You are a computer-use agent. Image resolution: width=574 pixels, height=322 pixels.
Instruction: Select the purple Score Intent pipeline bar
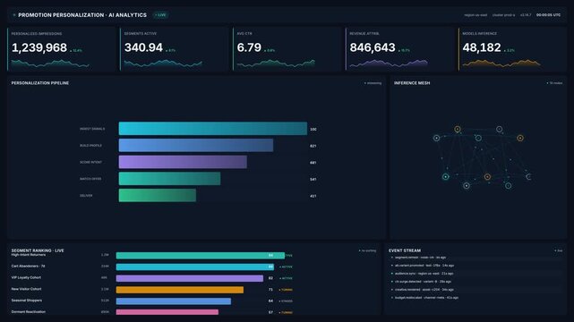click(183, 162)
